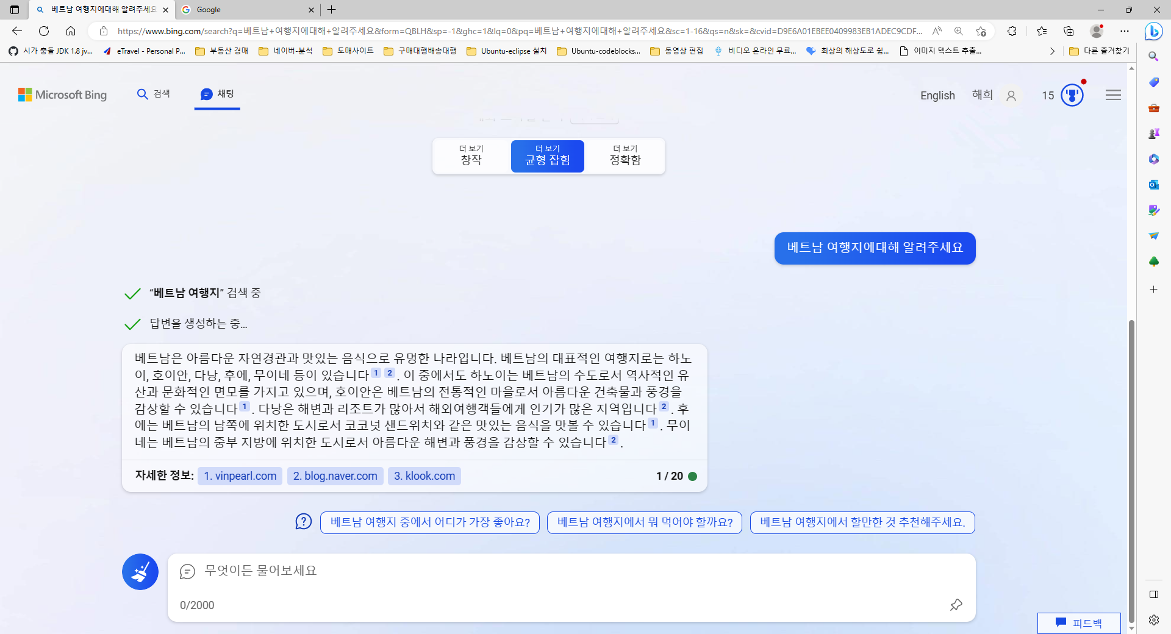Open sidebar tools briefcase icon
The width and height of the screenshot is (1171, 634).
(x=1153, y=108)
